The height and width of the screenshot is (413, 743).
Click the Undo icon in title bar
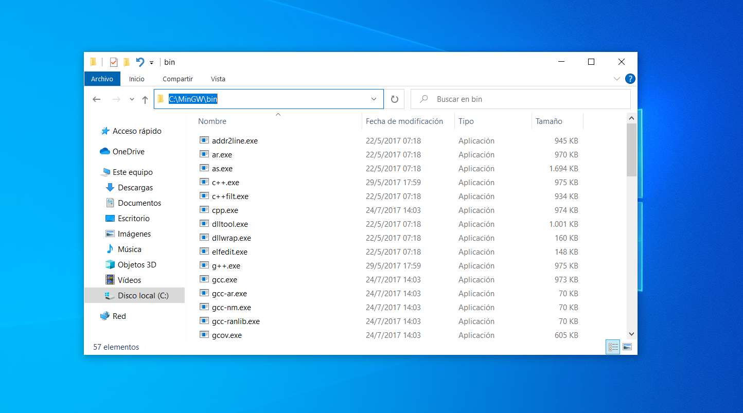pyautogui.click(x=140, y=62)
